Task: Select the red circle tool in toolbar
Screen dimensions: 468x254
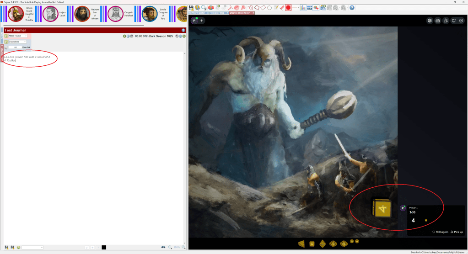Action: (289, 8)
